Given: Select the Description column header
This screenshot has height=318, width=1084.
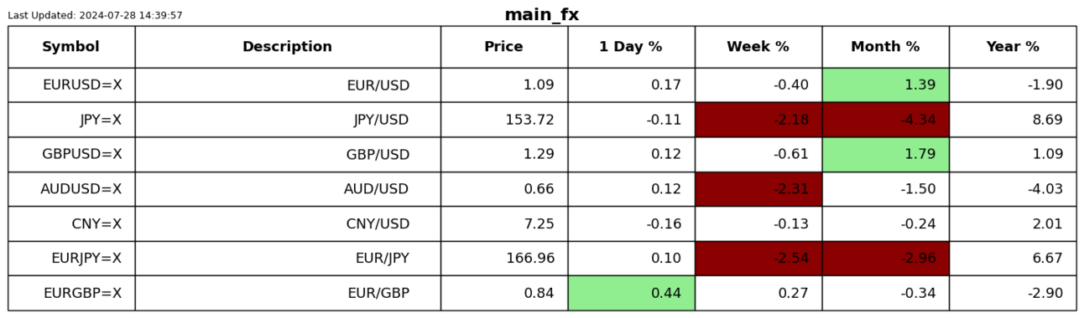Looking at the screenshot, I should pyautogui.click(x=288, y=47).
